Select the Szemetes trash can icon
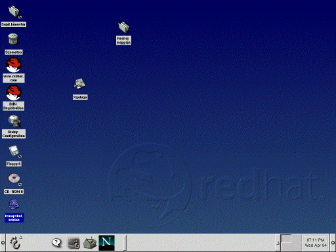The image size is (336, 252). [x=13, y=39]
